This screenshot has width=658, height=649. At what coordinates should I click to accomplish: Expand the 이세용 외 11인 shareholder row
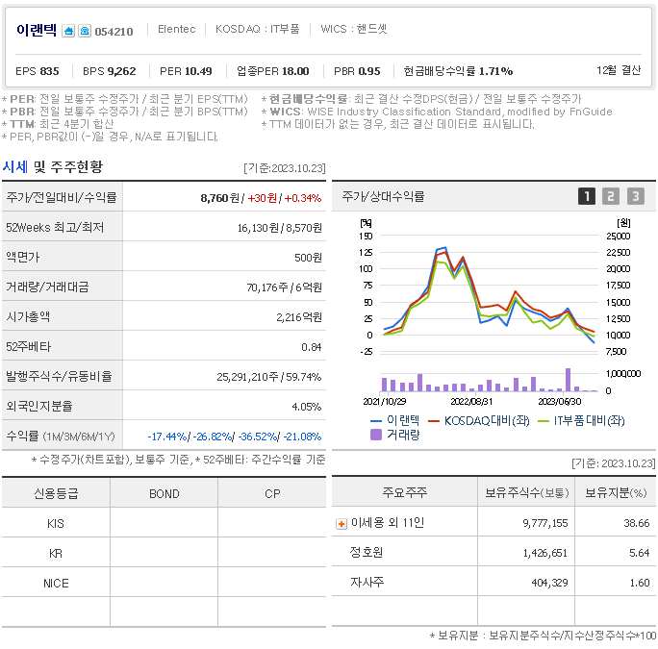coord(342,524)
